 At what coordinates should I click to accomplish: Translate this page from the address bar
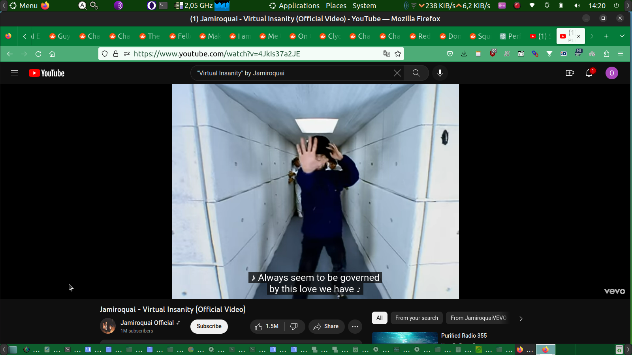point(387,54)
